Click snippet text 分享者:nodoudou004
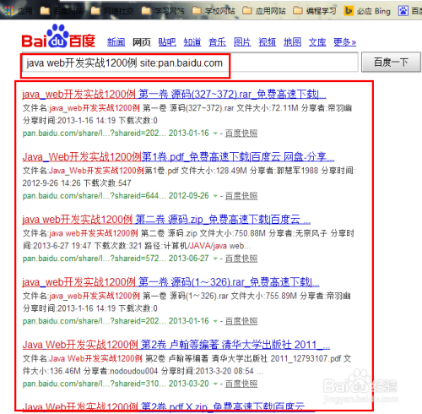Viewport: 422px width, 414px height. pos(121,371)
